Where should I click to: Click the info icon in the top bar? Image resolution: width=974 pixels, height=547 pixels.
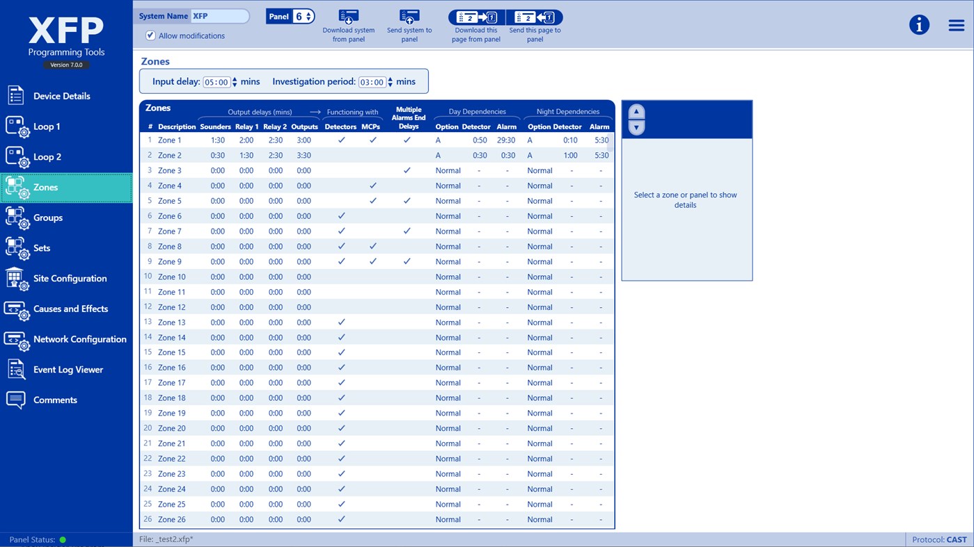[919, 24]
